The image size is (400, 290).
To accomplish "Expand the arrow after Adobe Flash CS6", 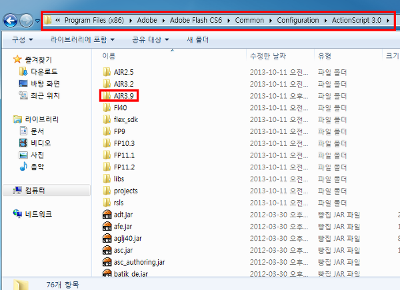I will point(229,21).
